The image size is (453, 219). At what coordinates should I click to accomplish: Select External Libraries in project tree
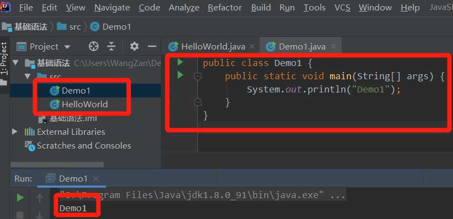click(71, 132)
